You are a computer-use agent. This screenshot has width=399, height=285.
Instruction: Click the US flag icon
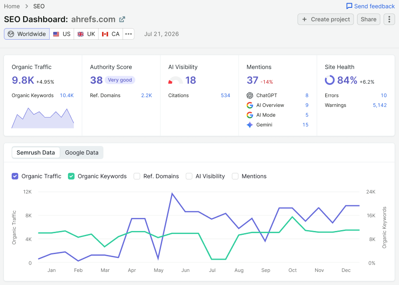pyautogui.click(x=56, y=34)
